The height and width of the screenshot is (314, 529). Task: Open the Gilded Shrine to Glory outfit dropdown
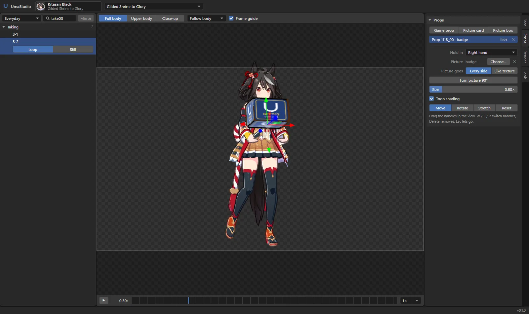point(153,7)
